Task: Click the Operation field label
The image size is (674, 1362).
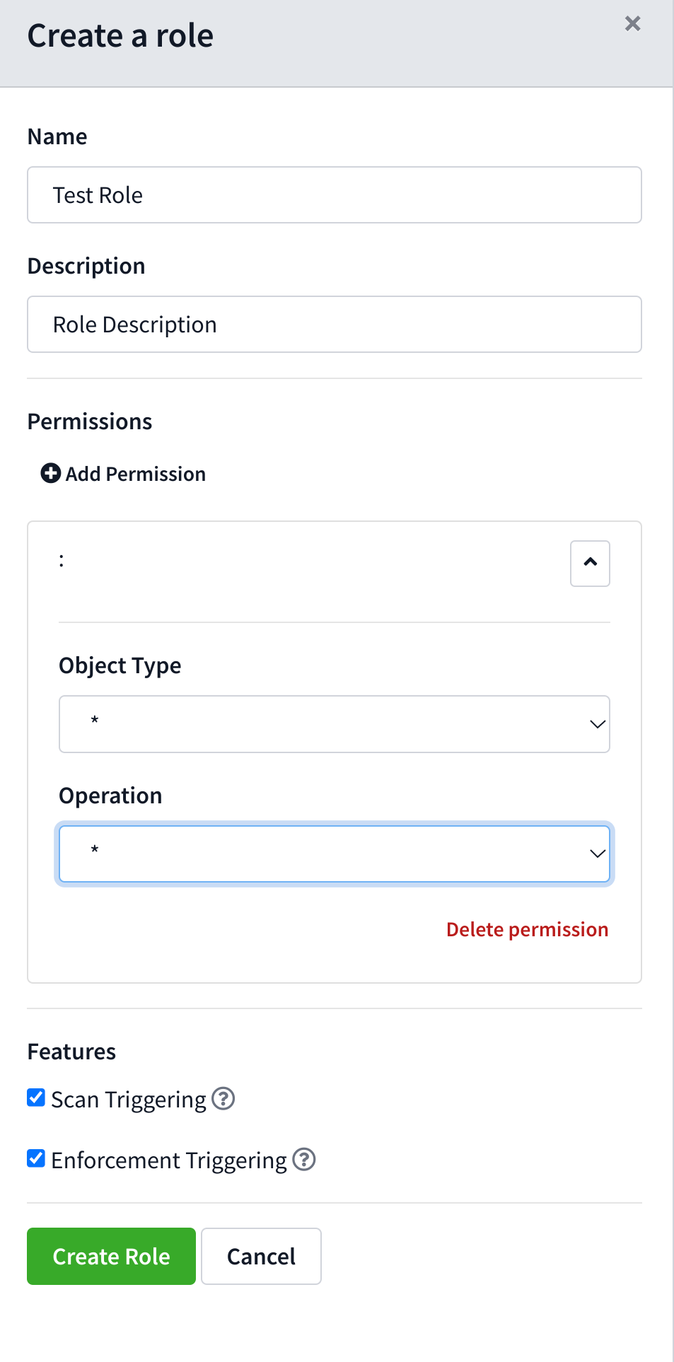Action: click(x=111, y=796)
